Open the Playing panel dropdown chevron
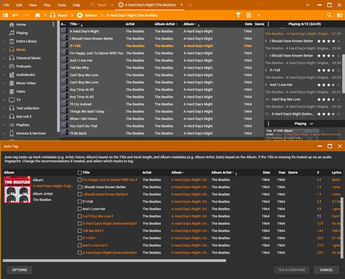Image resolution: width=345 pixels, height=279 pixels. 311,124
